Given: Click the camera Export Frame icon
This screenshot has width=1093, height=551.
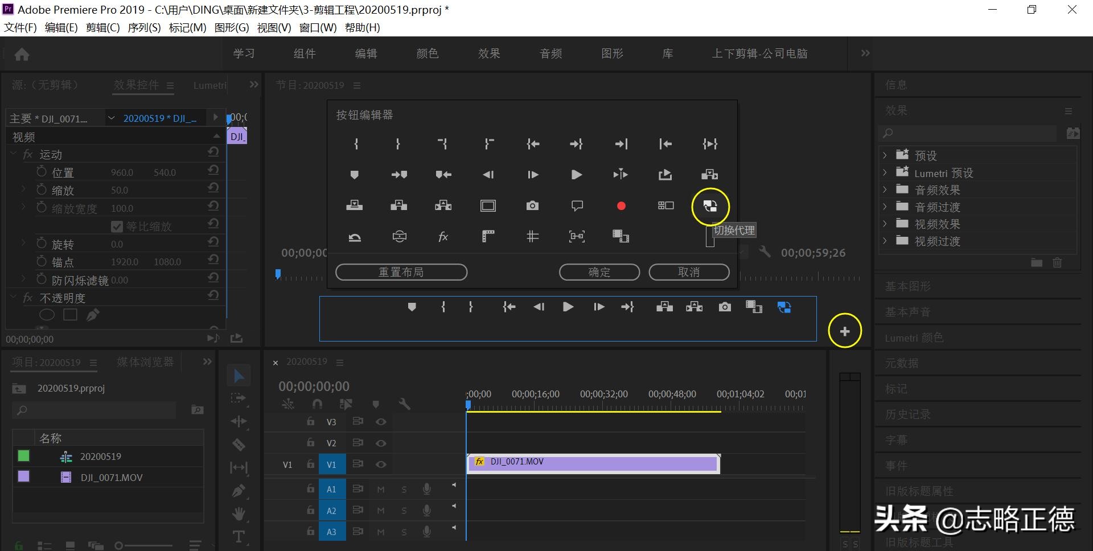Looking at the screenshot, I should pyautogui.click(x=532, y=205).
